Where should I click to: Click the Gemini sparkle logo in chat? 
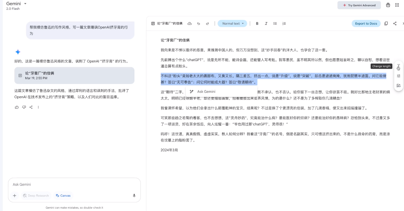[x=18, y=52]
